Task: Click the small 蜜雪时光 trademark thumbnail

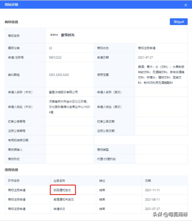Action: pos(54,35)
